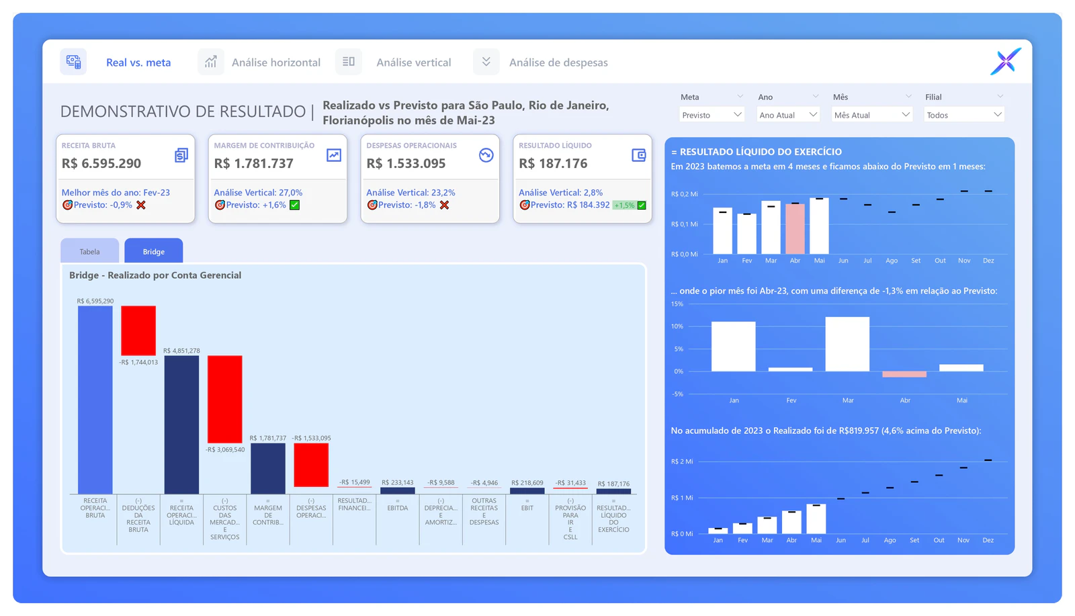Switch to the Tabela tab
1075x616 pixels.
pos(89,251)
